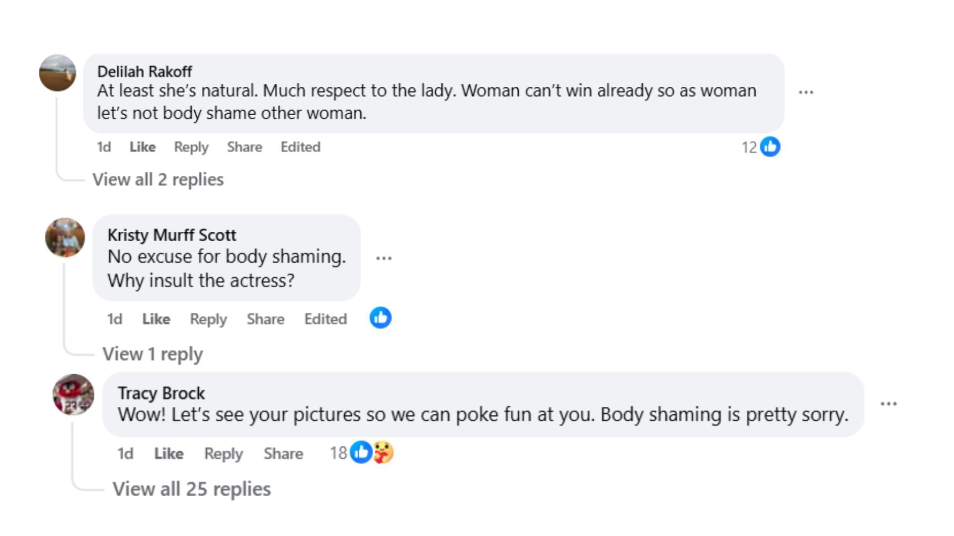The height and width of the screenshot is (536, 954).
Task: Click the like reaction icon on Delilah's comment
Action: click(770, 147)
